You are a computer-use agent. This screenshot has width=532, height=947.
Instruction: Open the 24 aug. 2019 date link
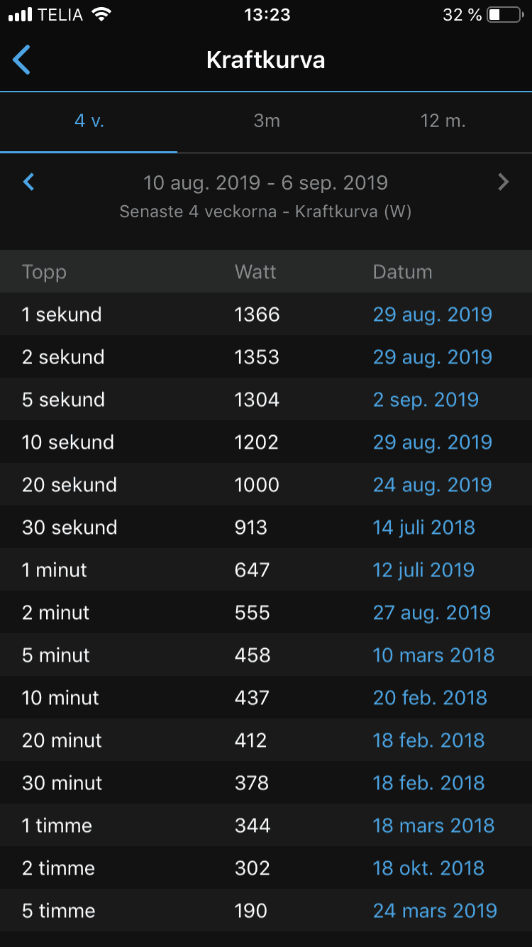click(432, 485)
